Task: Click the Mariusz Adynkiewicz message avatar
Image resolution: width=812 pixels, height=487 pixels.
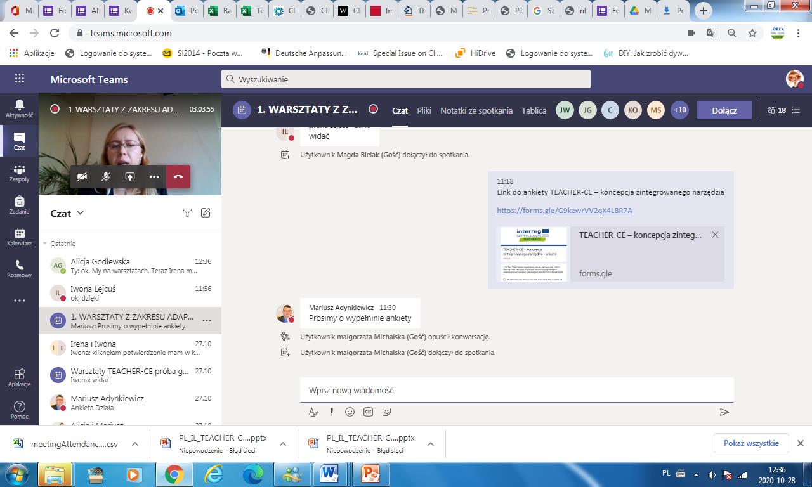Action: (285, 313)
